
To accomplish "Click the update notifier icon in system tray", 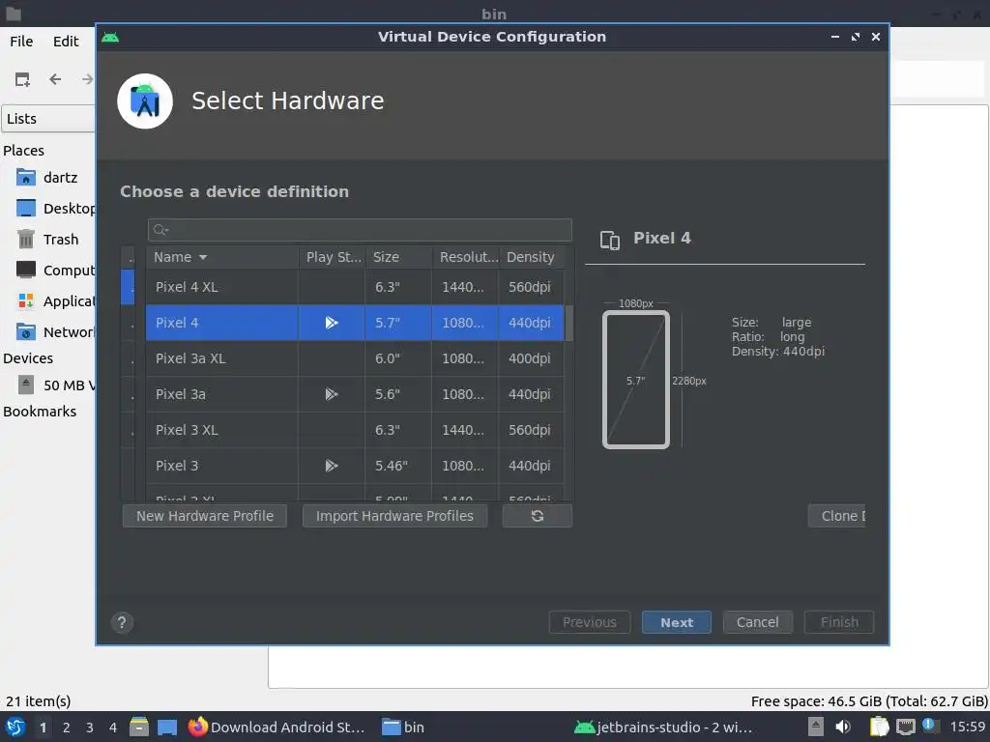I will tap(928, 726).
